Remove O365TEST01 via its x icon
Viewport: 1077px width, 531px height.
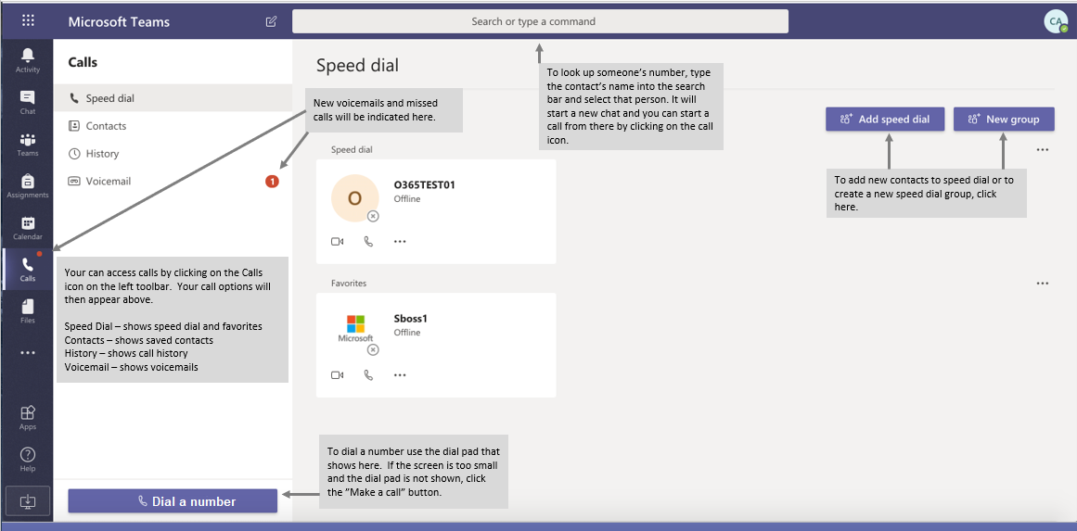click(373, 216)
